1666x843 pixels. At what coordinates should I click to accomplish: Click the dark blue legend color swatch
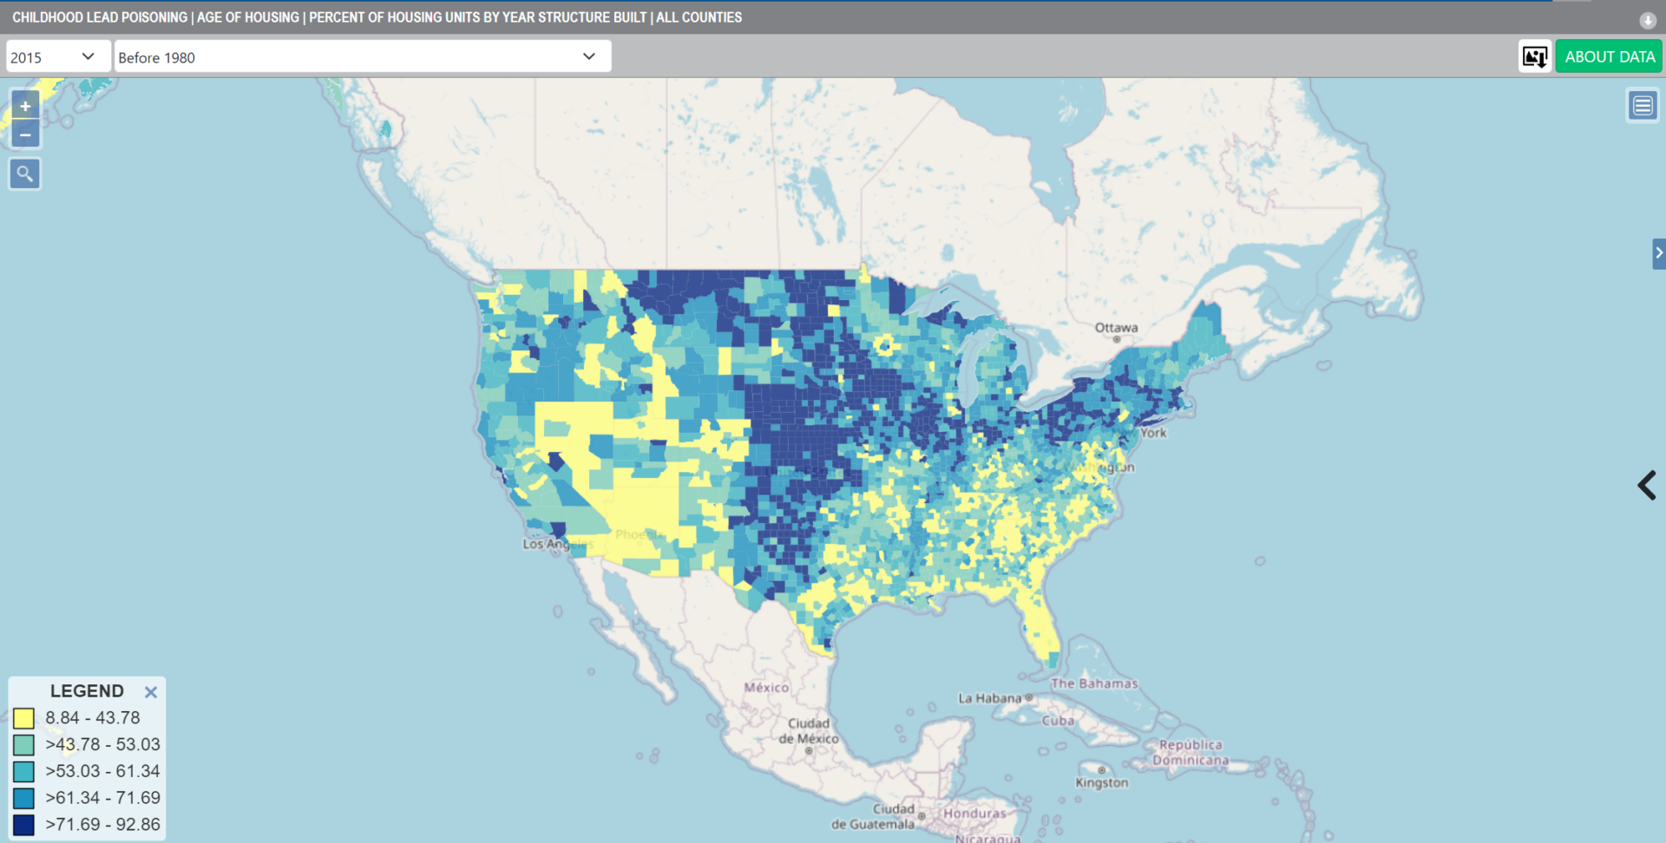(23, 824)
